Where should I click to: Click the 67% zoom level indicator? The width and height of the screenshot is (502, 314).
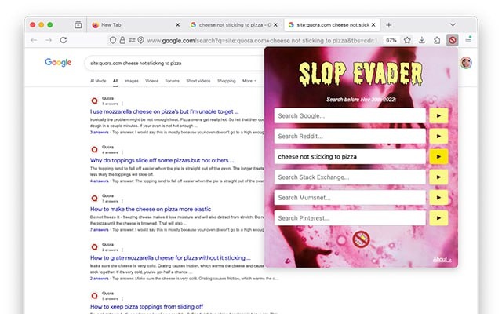pyautogui.click(x=391, y=40)
